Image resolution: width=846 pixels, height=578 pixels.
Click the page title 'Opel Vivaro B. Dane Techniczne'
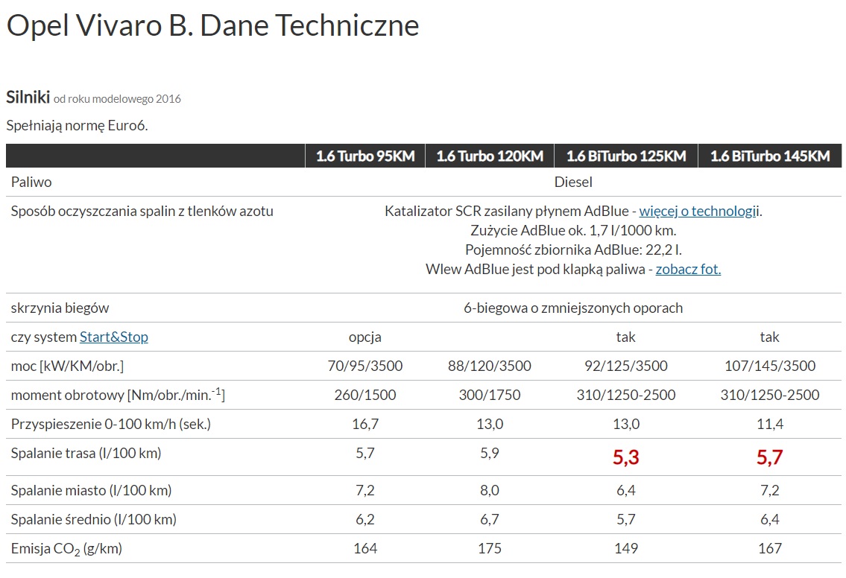tap(212, 26)
